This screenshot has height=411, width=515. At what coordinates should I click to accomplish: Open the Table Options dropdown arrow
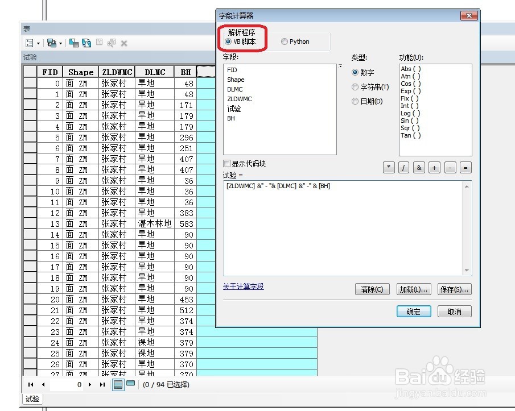(39, 43)
